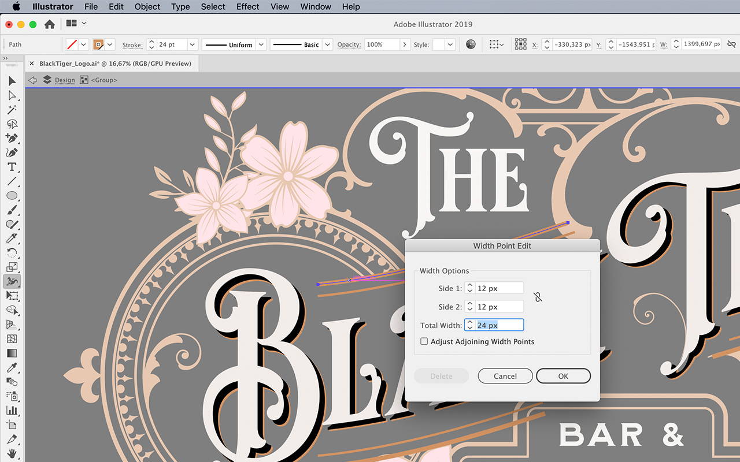Viewport: 740px width, 462px height.
Task: Cancel the Width Point Edit dialog
Action: [x=505, y=376]
